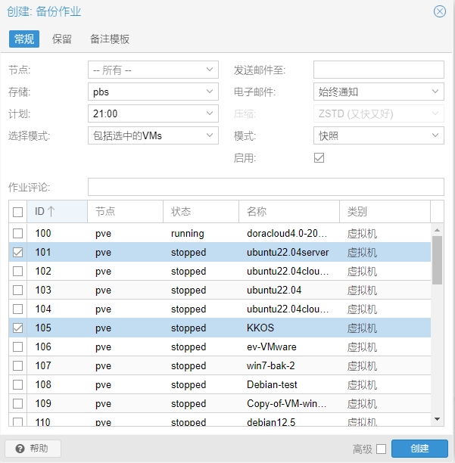Enable the 高级 advanced checkbox
This screenshot has height=463, width=455.
tap(381, 449)
